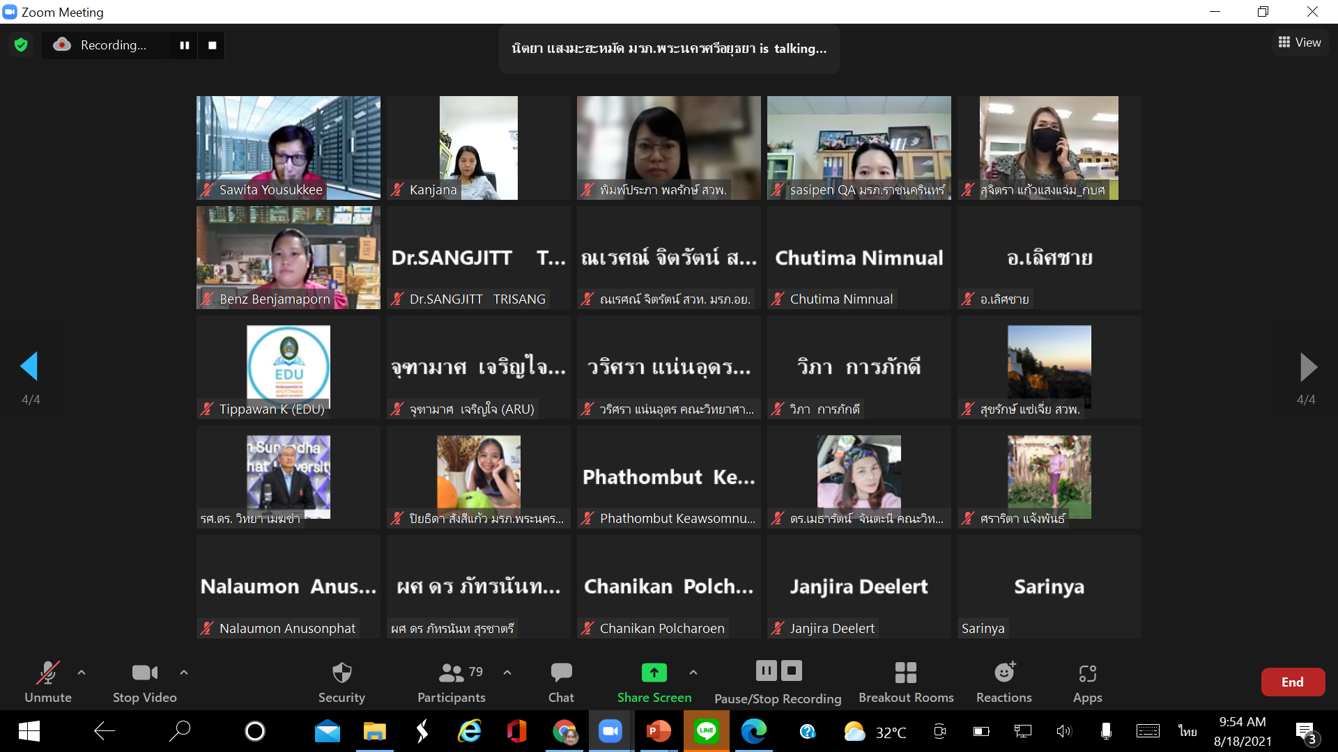Expand audio options arrow beside Unmute
This screenshot has height=752, width=1338.
pyautogui.click(x=82, y=673)
